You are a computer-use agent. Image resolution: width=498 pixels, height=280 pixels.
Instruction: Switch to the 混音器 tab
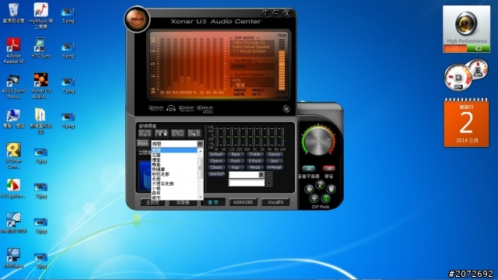pos(183,202)
